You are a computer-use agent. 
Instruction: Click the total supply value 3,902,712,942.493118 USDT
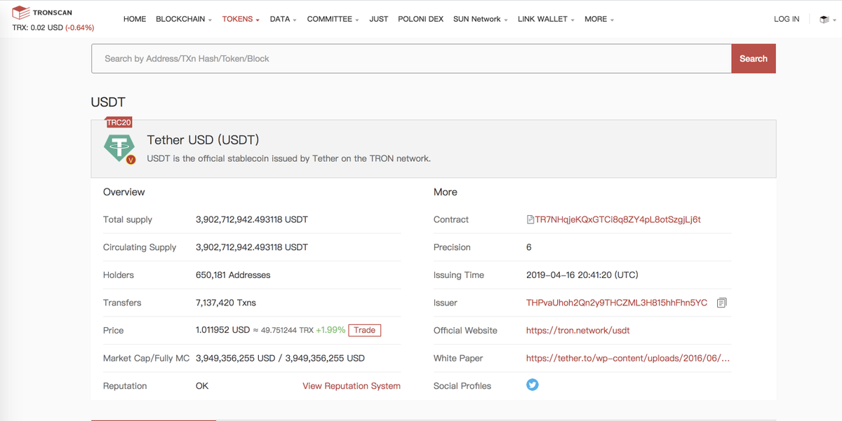(252, 219)
